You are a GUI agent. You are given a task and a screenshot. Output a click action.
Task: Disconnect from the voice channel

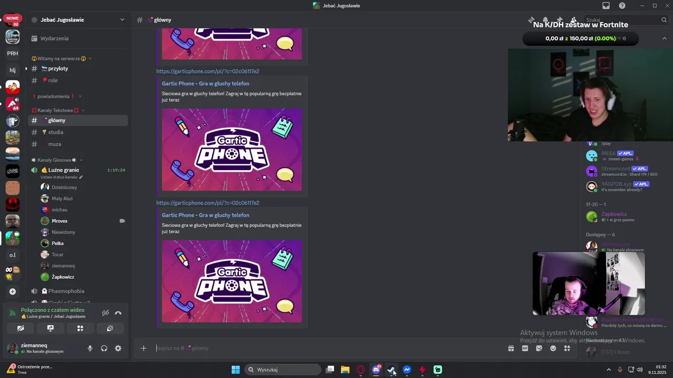(x=118, y=313)
